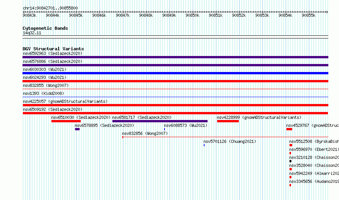Select the red bar under nsv4529767
Screen dimensions: 339x200
pyautogui.click(x=289, y=129)
